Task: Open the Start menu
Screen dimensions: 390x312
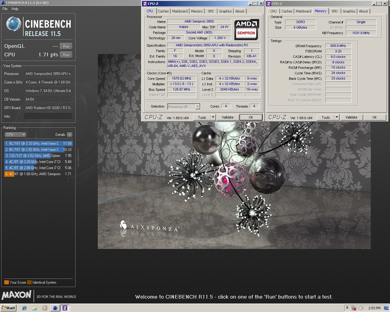Action: [x=8, y=308]
